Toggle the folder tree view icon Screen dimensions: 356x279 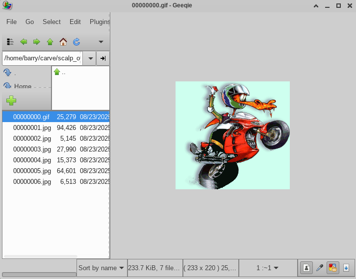10,42
